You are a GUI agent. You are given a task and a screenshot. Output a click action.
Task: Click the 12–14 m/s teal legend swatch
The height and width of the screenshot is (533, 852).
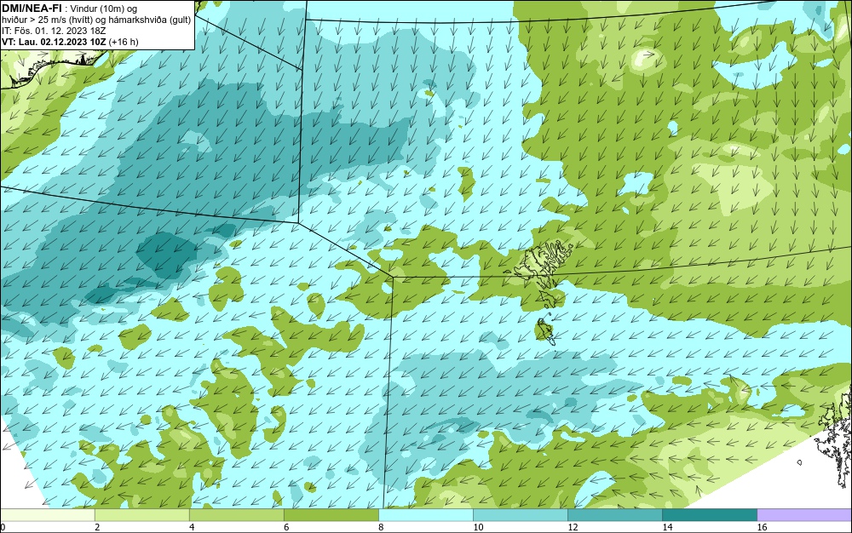tap(614, 514)
